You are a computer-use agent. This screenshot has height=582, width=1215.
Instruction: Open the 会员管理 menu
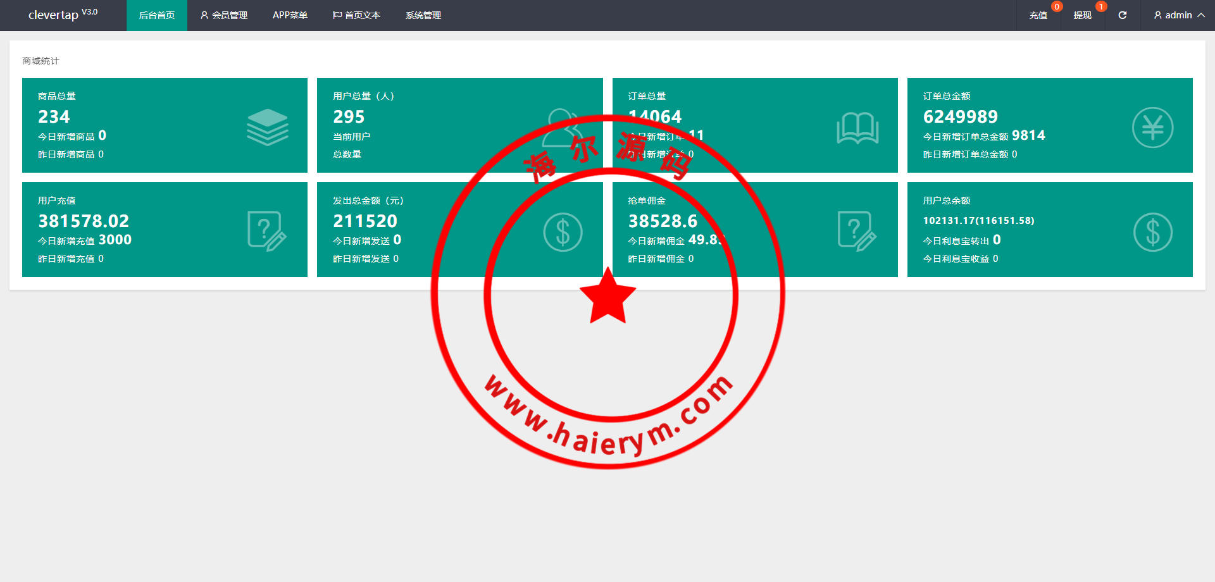point(223,15)
